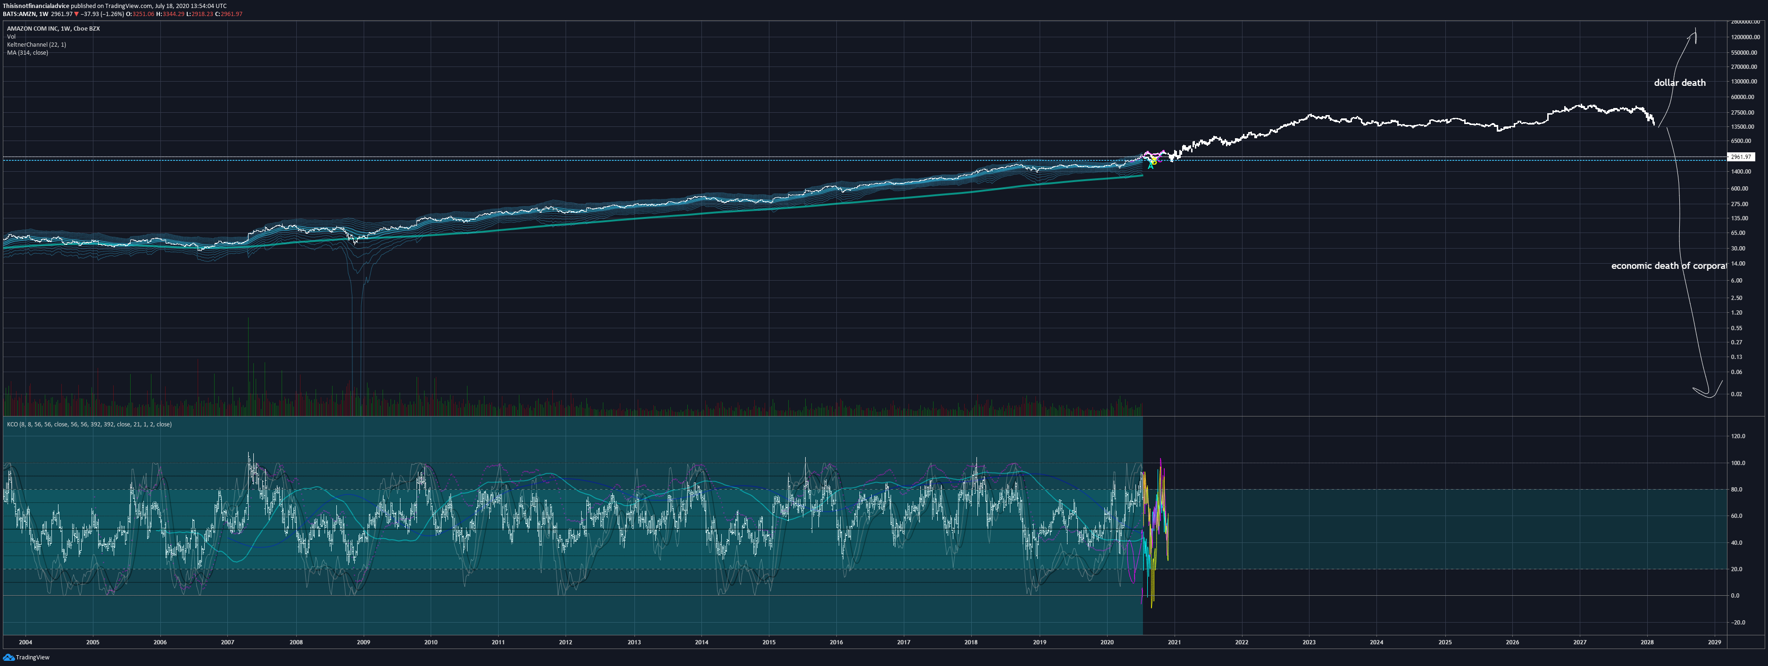Click the 2016 label on time axis
Viewport: 1768px width, 666px height.
[835, 643]
